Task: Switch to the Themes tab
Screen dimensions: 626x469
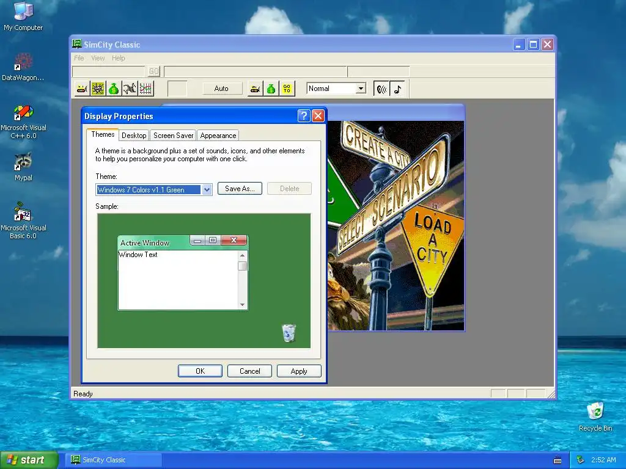Action: tap(103, 134)
